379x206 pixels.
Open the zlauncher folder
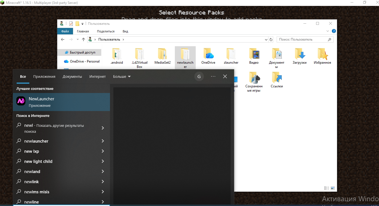click(231, 56)
